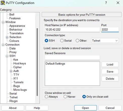This screenshot has width=123, height=111.
Task: Click the Load button
Action: click(110, 65)
